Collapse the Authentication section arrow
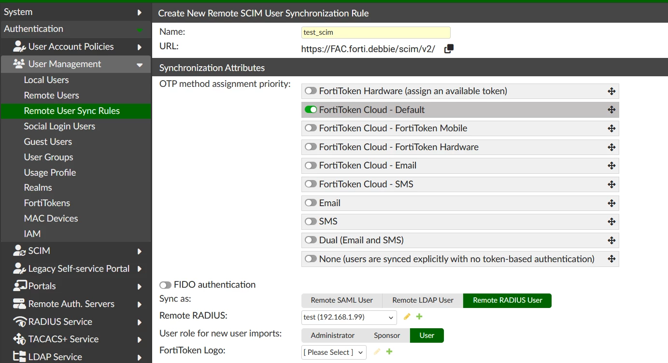 (x=140, y=30)
